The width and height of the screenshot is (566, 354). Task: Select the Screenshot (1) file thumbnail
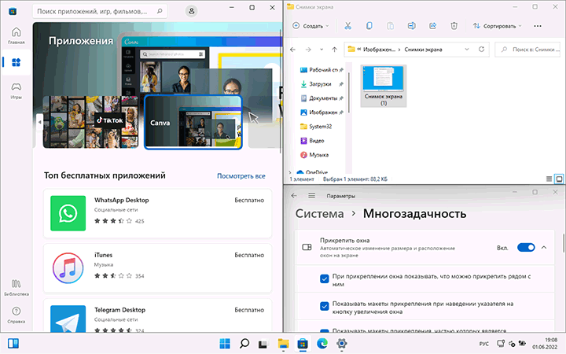tap(384, 86)
